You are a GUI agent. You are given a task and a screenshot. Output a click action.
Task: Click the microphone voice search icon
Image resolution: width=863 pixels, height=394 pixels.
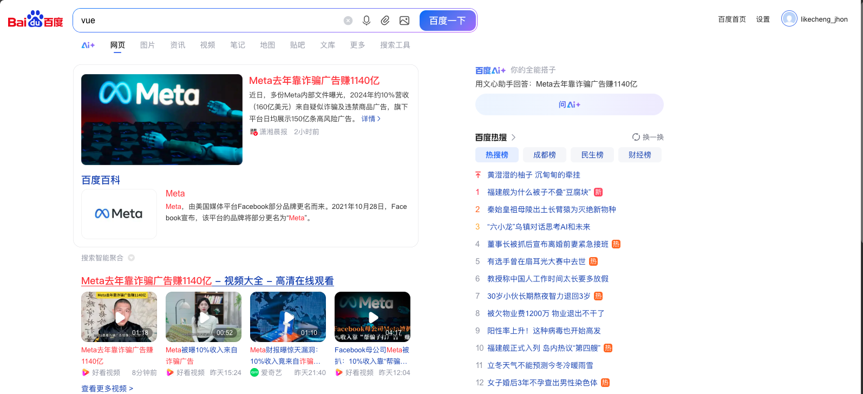coord(367,21)
